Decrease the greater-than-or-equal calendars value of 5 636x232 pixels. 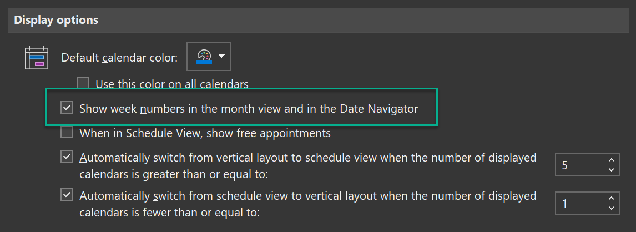pos(611,170)
